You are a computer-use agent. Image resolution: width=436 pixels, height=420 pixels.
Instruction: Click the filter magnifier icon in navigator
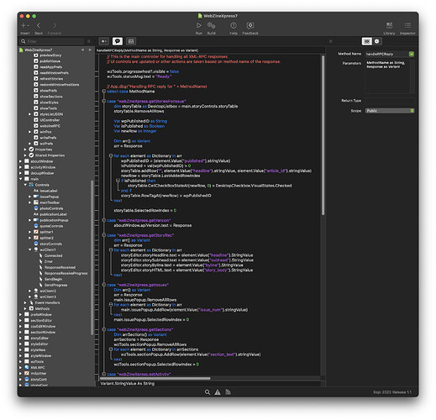tap(23, 41)
